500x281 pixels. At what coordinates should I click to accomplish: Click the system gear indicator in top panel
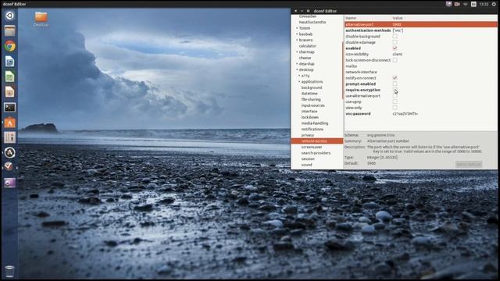tap(494, 4)
